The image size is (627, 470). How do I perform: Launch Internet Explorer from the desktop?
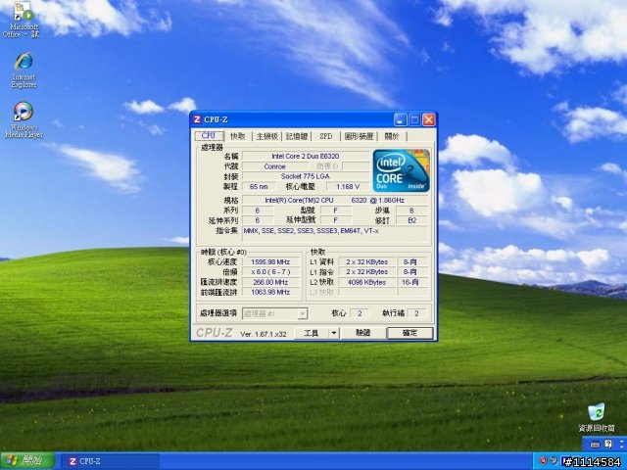click(x=24, y=70)
